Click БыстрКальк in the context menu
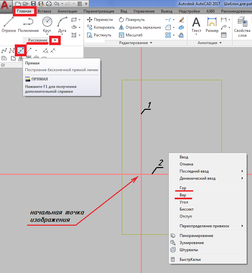 click(190, 259)
